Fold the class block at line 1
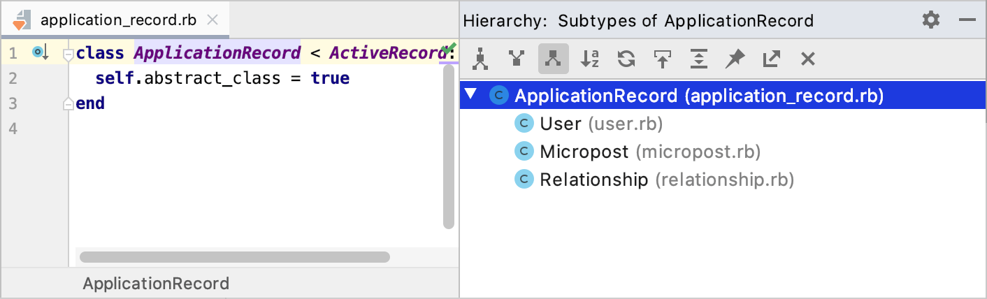 point(68,54)
